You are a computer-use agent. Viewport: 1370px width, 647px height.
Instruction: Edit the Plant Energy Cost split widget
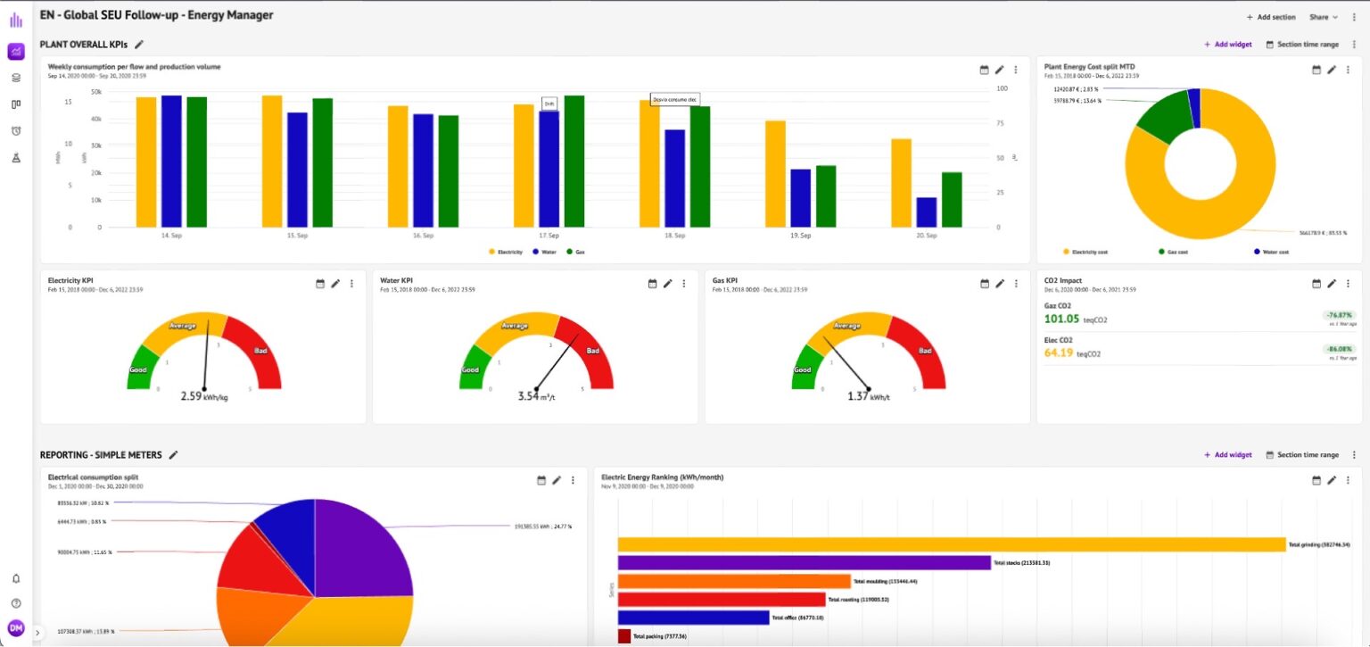(x=1332, y=70)
